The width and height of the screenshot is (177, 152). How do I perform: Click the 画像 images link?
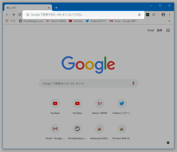[159, 30]
